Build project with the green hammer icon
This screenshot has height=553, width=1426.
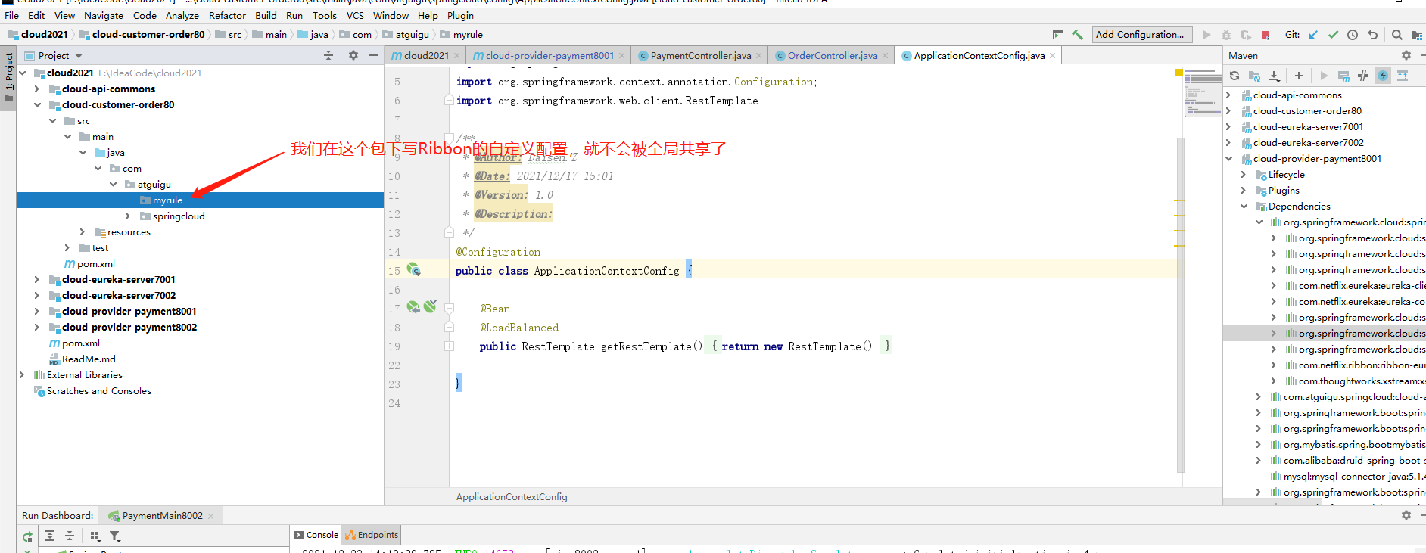point(1077,35)
